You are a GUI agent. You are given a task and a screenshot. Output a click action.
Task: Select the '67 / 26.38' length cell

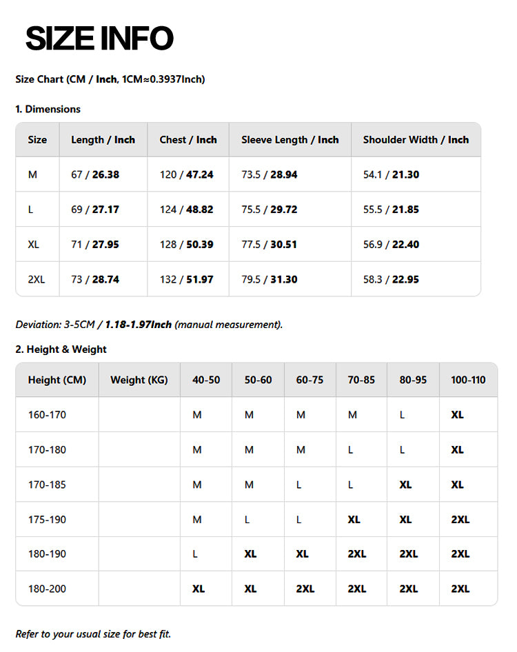pyautogui.click(x=95, y=175)
